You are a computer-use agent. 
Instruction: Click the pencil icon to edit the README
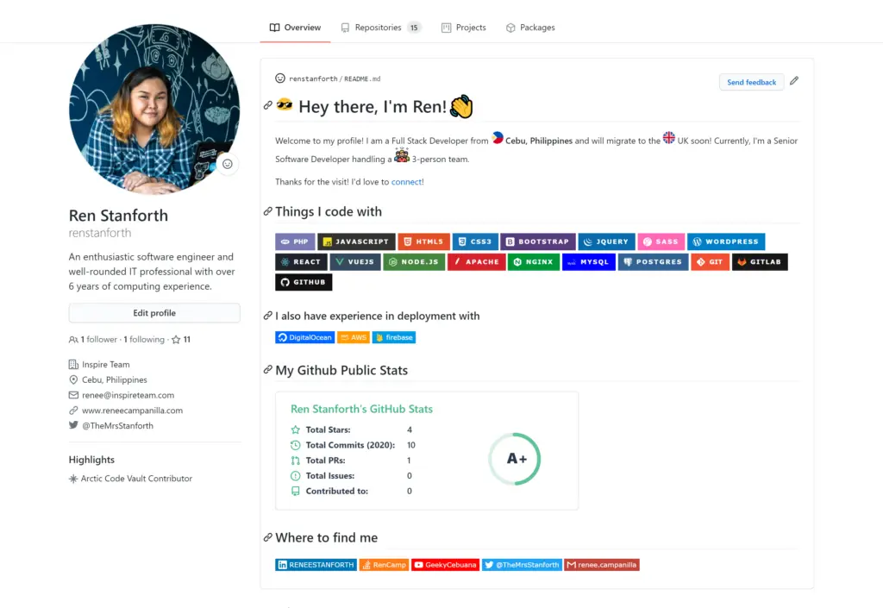pos(793,80)
